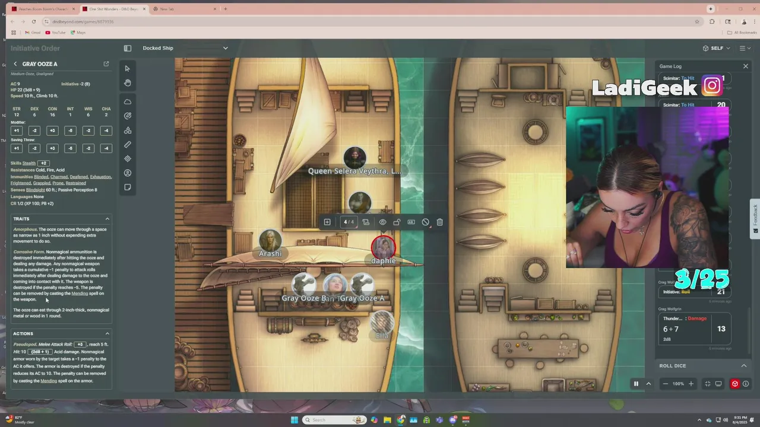Roll the CHA saving throw -4
This screenshot has width=760, height=427.
[106, 148]
